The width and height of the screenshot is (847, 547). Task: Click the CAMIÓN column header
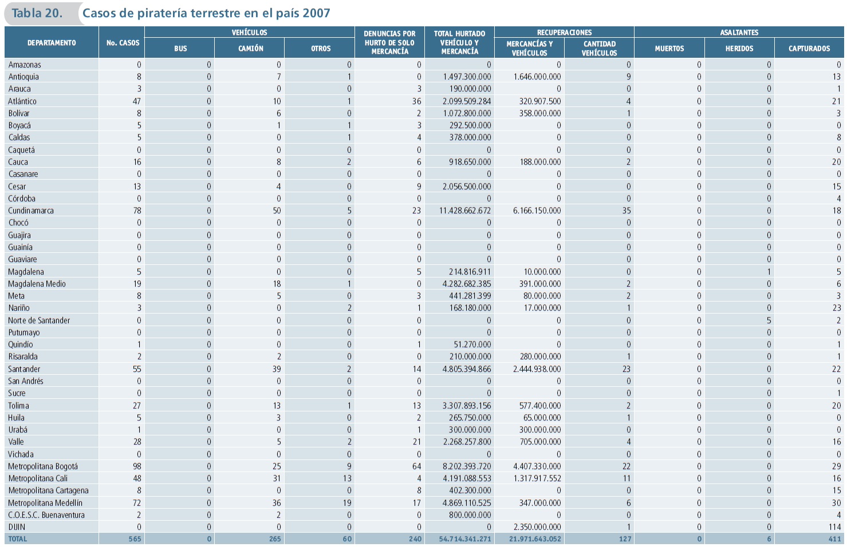250,49
